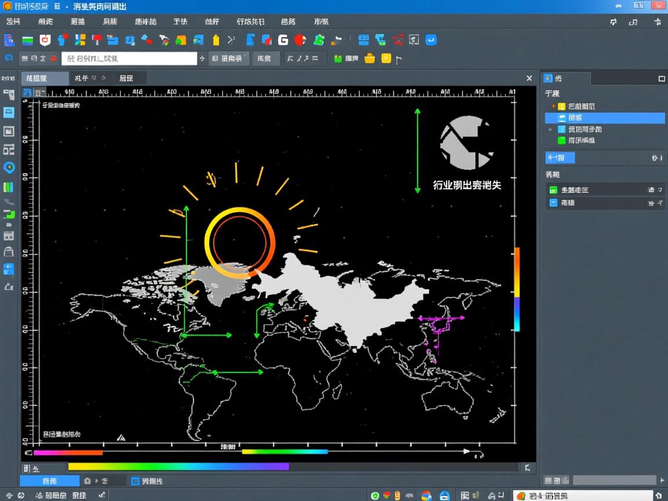668x501 pixels.
Task: Select the blue ring icon in left sidebar
Action: pos(9,168)
